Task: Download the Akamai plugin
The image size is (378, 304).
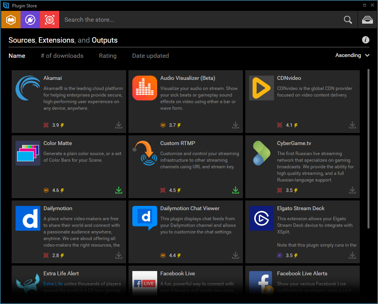Action: 119,125
